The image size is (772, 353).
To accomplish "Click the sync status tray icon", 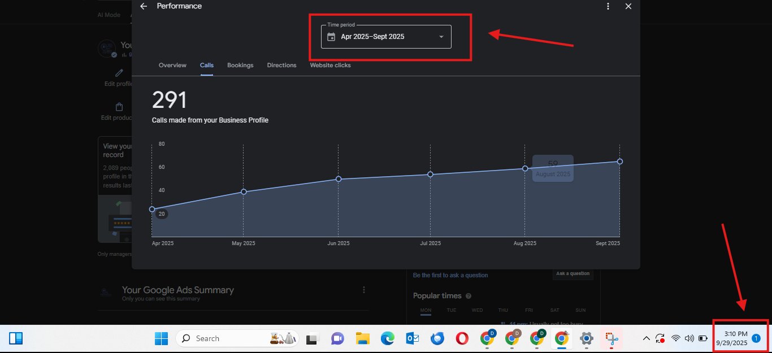I will (x=660, y=338).
